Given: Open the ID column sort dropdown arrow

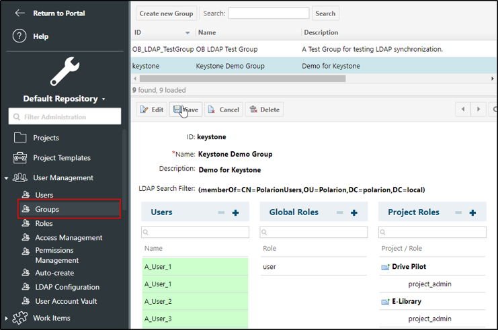Looking at the screenshot, I should click(188, 32).
